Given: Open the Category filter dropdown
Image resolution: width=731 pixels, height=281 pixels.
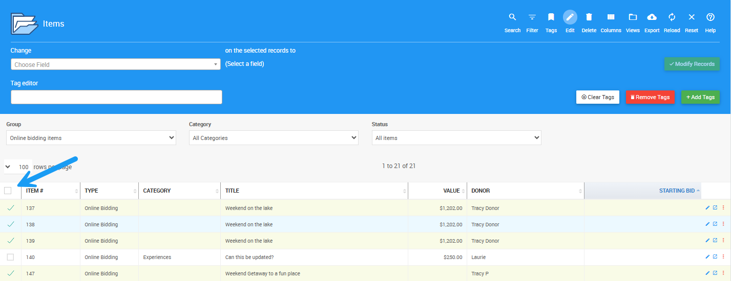Looking at the screenshot, I should click(x=274, y=138).
